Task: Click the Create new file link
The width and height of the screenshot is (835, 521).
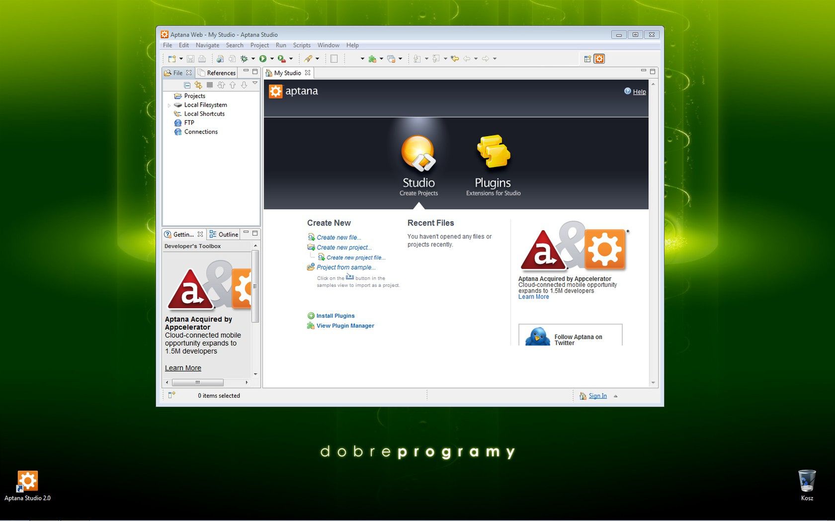Action: pyautogui.click(x=339, y=238)
